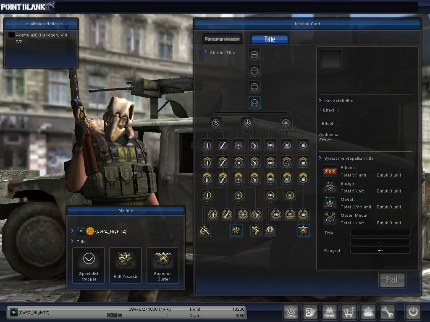The image size is (430, 322).
Task: Select the three-bar circle title node
Action: coord(254,87)
